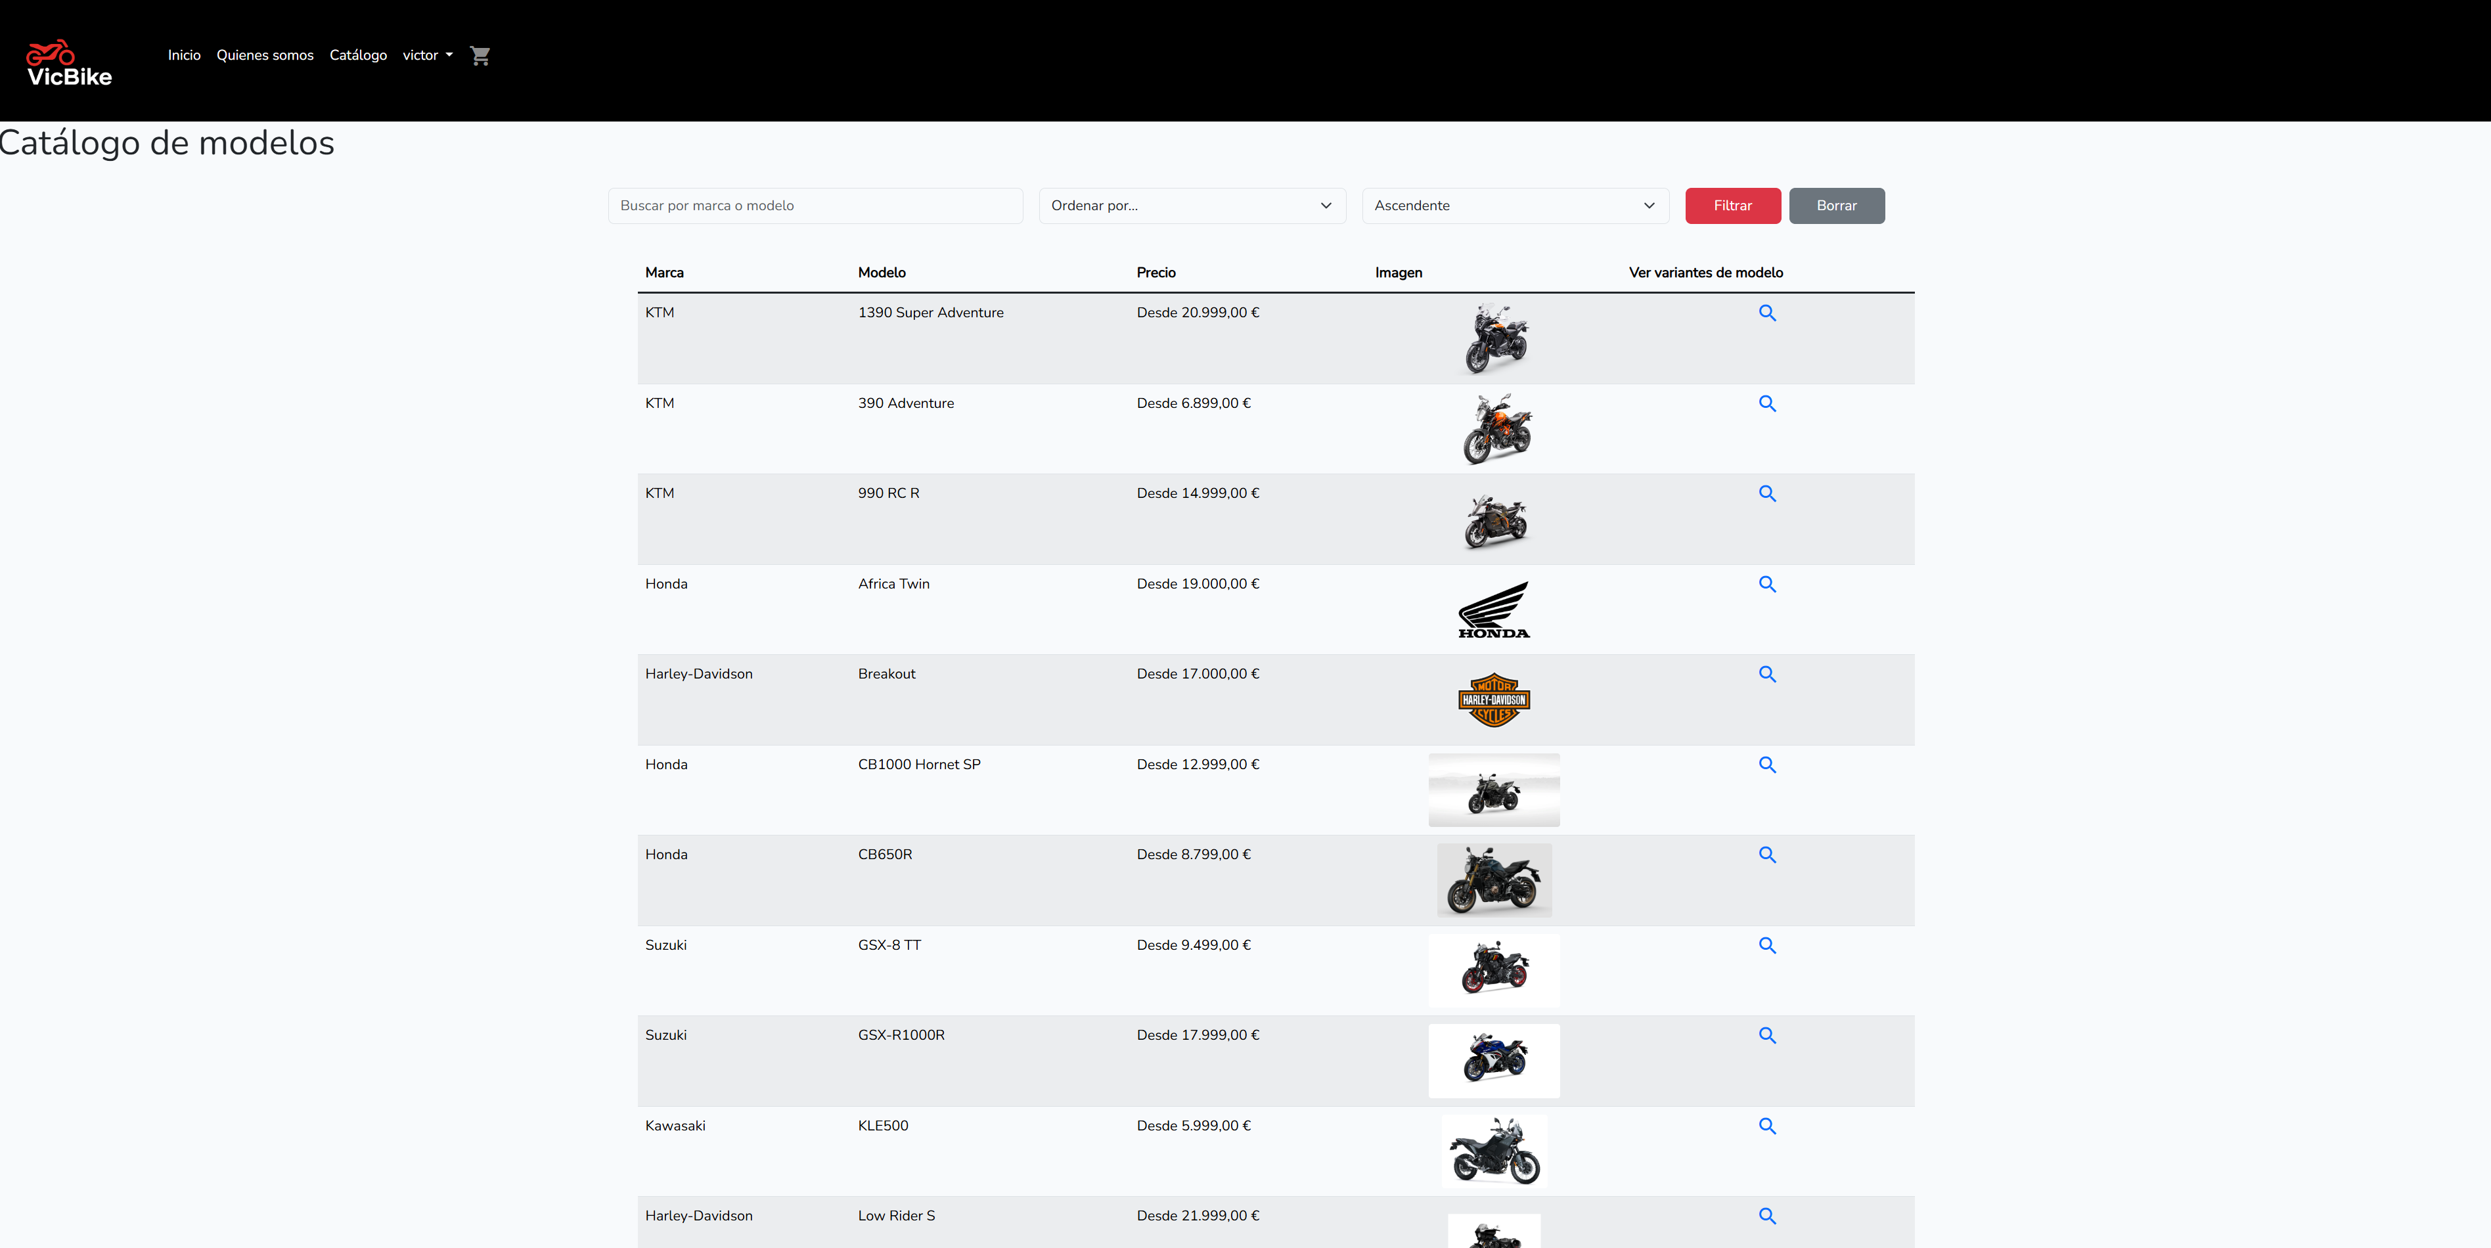The height and width of the screenshot is (1248, 2491).
Task: Click price 'Desde 9.499,00 €'
Action: coord(1194,945)
